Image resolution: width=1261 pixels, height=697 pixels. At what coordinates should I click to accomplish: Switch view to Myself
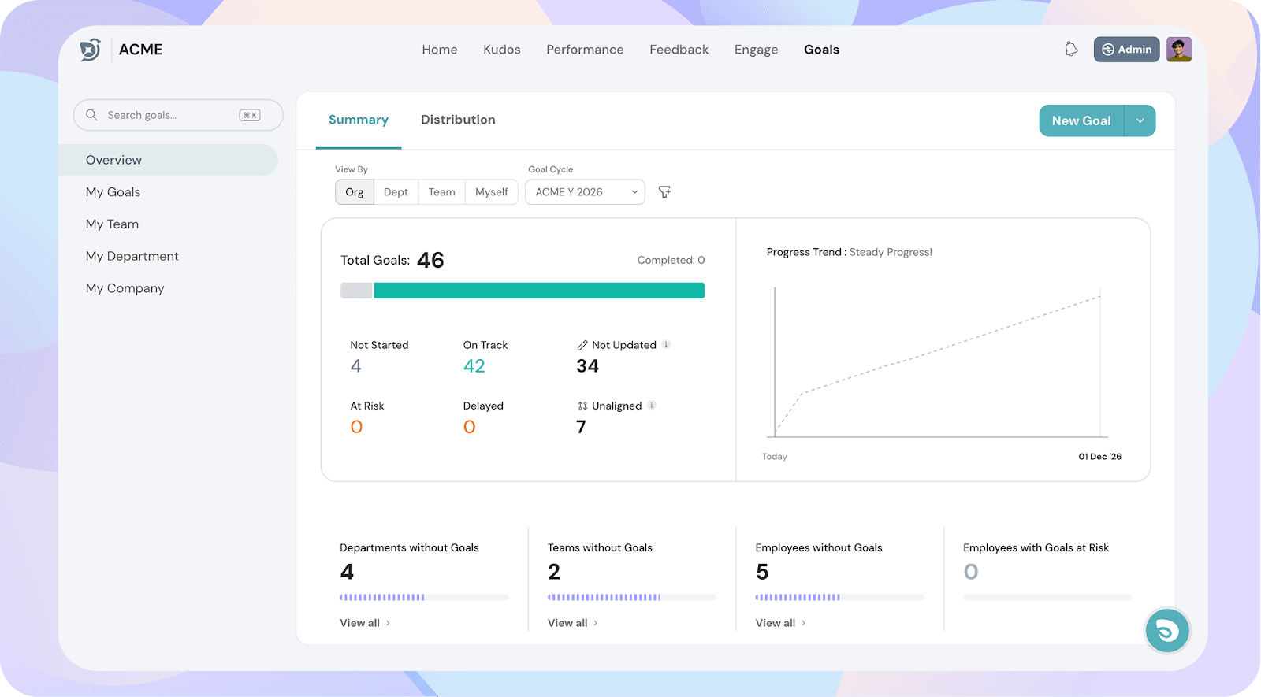tap(491, 192)
